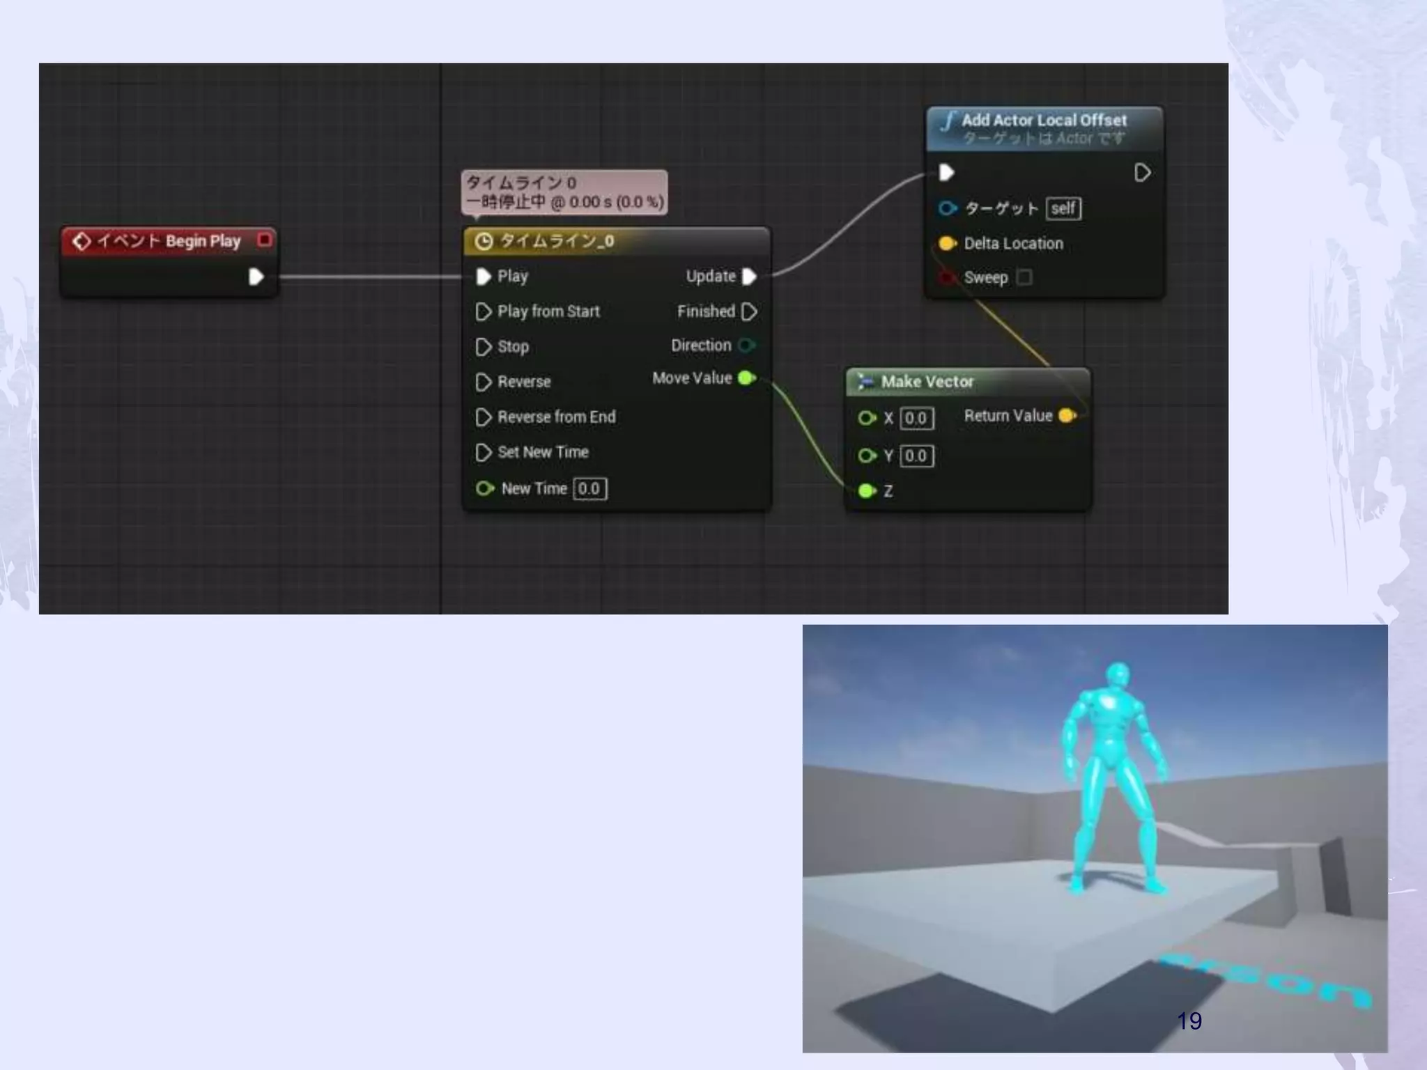
Task: Enable the Sweep checkbox
Action: (x=1024, y=277)
